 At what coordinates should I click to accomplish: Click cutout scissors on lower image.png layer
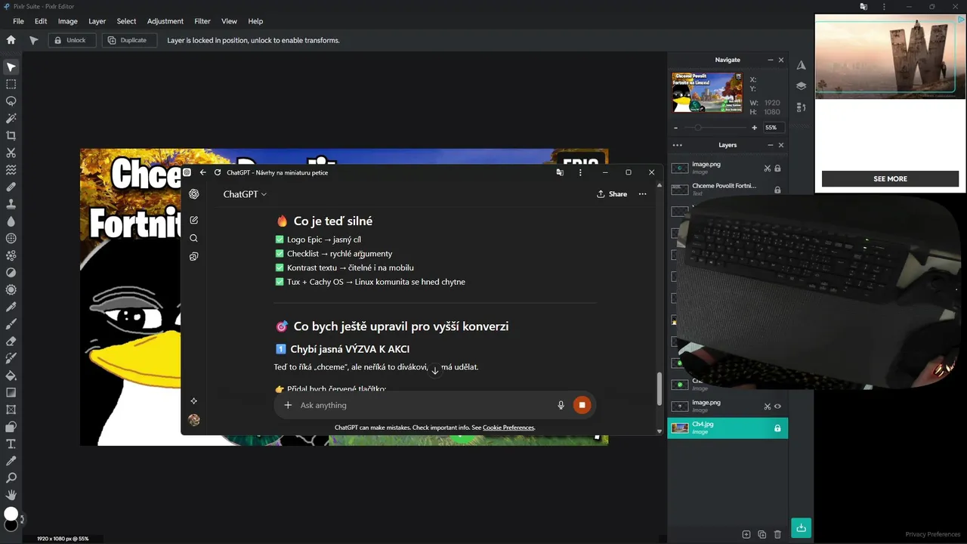(x=767, y=406)
